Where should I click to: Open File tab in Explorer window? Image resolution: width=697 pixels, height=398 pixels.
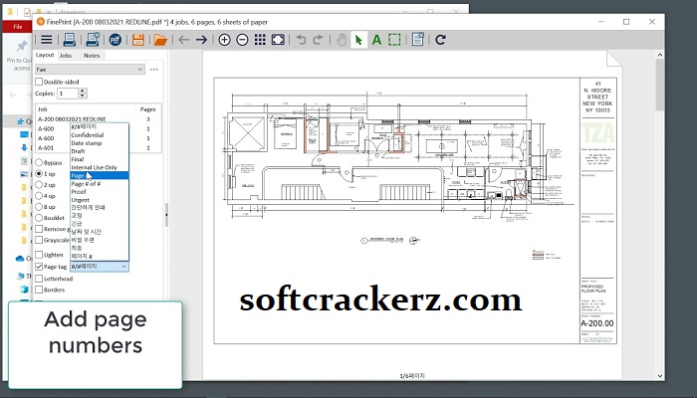pyautogui.click(x=17, y=27)
